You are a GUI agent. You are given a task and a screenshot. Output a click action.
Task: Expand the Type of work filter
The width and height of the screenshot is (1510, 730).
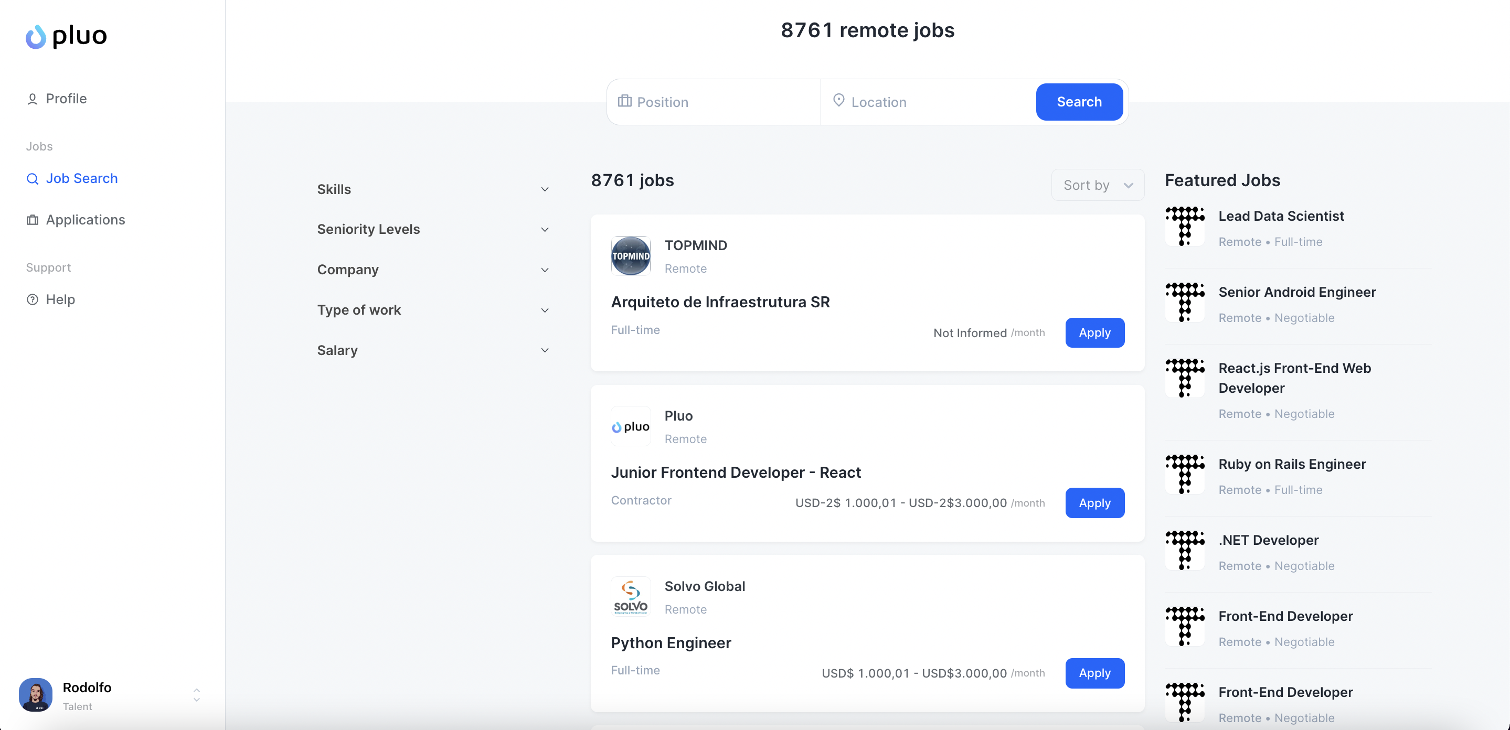[433, 310]
